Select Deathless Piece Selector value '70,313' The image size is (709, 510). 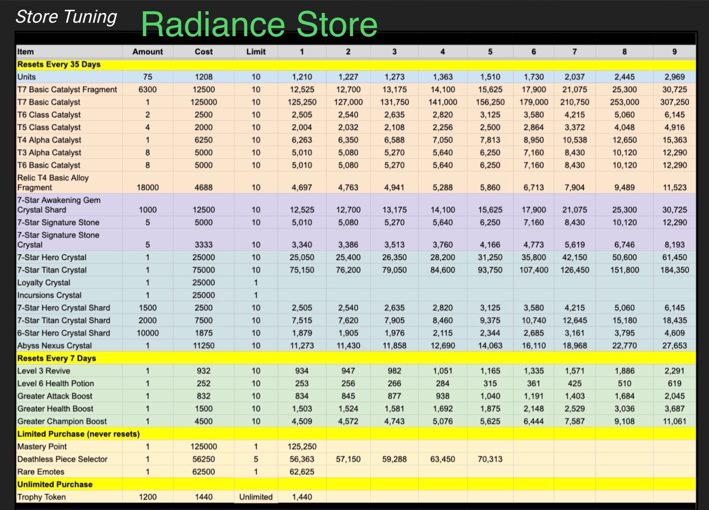[490, 459]
